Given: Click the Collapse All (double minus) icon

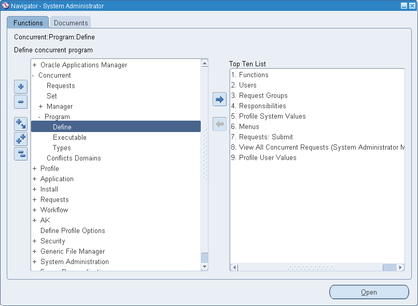Looking at the screenshot, I should (x=21, y=154).
